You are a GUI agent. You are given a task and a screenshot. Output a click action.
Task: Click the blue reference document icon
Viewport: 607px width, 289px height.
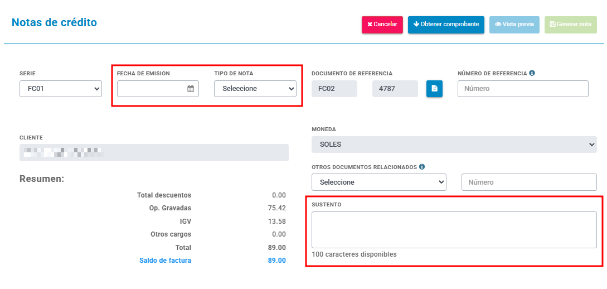click(434, 89)
